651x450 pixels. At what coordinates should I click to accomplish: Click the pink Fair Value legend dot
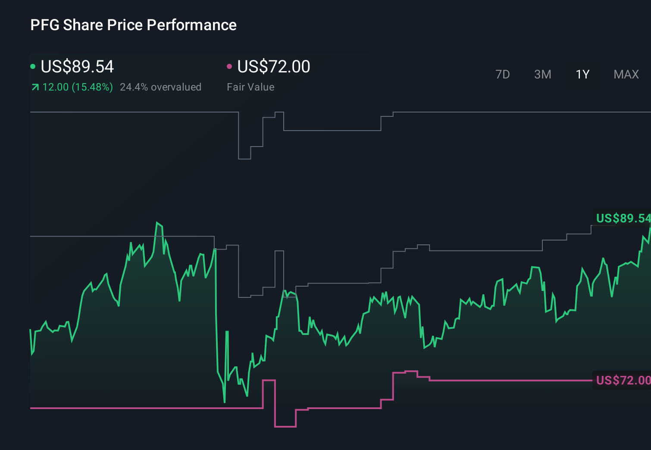click(x=229, y=66)
